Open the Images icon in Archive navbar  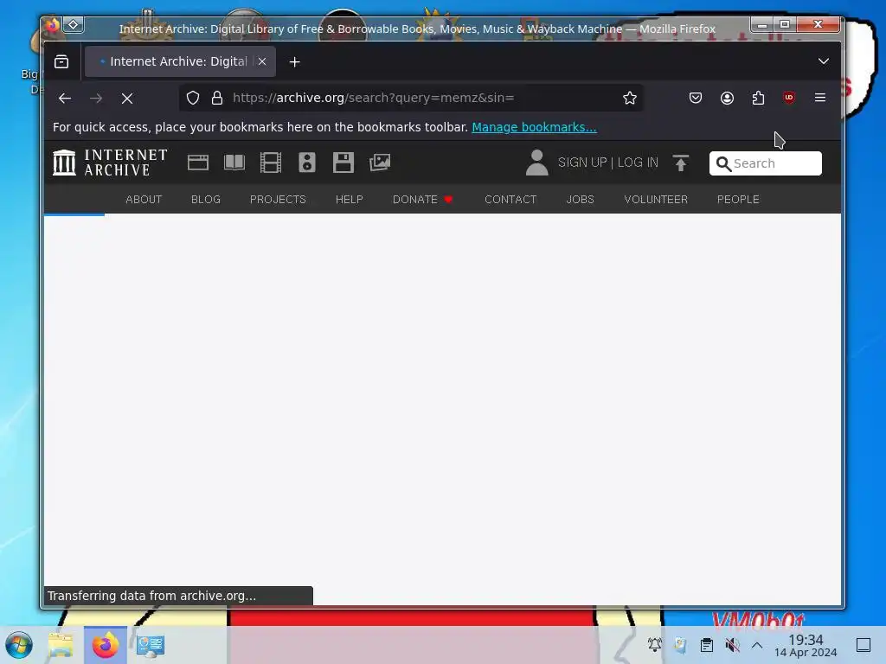(x=380, y=163)
